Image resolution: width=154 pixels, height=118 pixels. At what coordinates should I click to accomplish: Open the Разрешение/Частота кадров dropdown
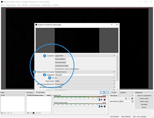pyautogui.click(x=85, y=72)
